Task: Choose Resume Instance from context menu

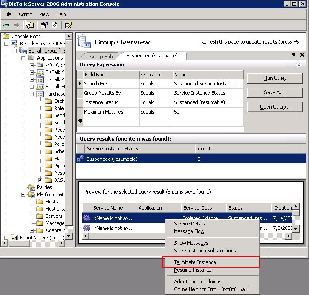Action: (x=192, y=270)
